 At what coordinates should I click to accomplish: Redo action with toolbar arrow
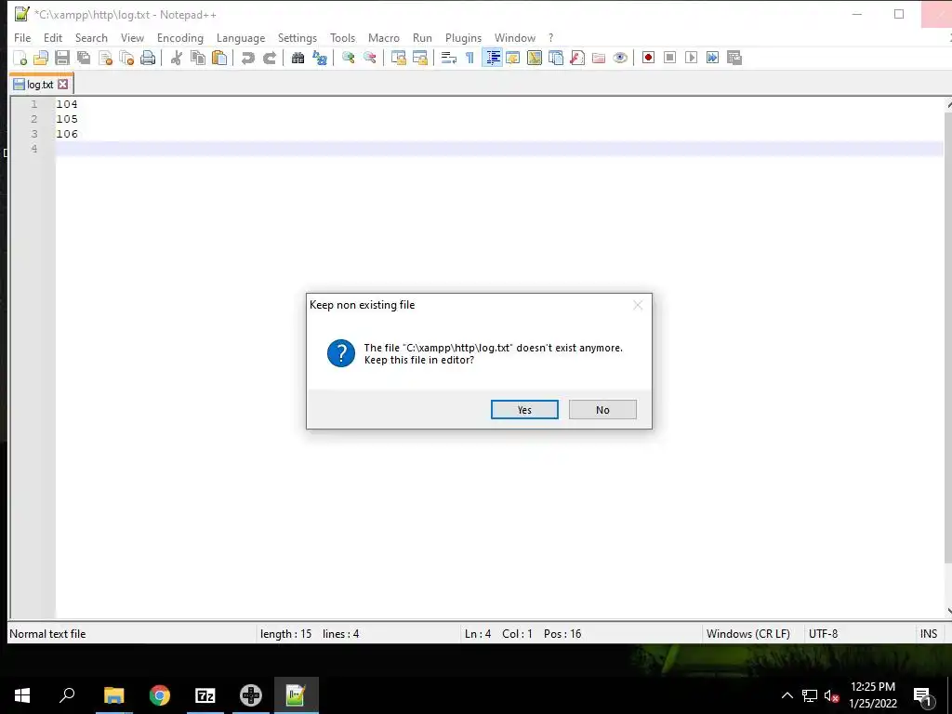coord(269,58)
